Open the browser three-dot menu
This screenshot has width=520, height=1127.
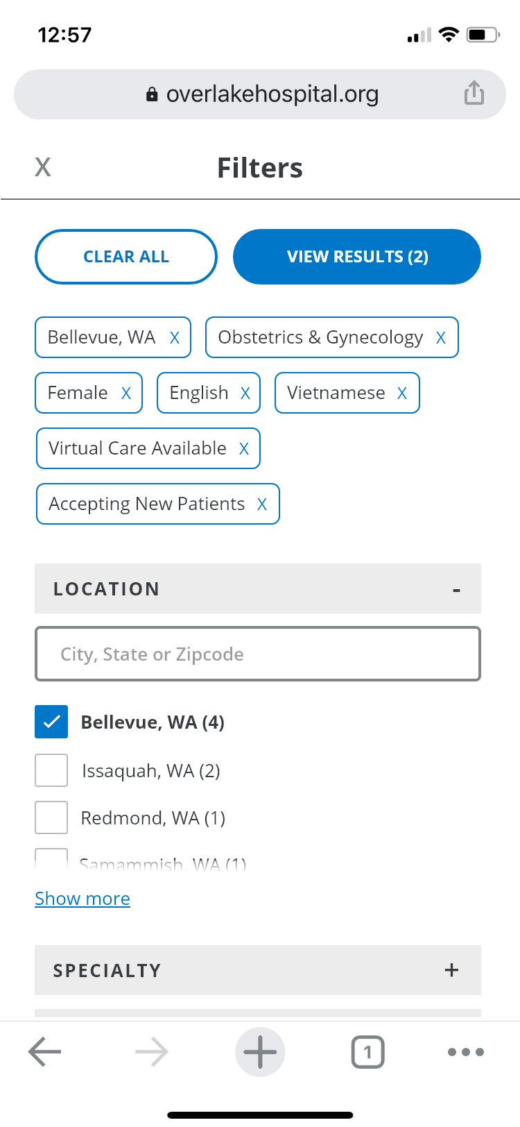point(466,1052)
